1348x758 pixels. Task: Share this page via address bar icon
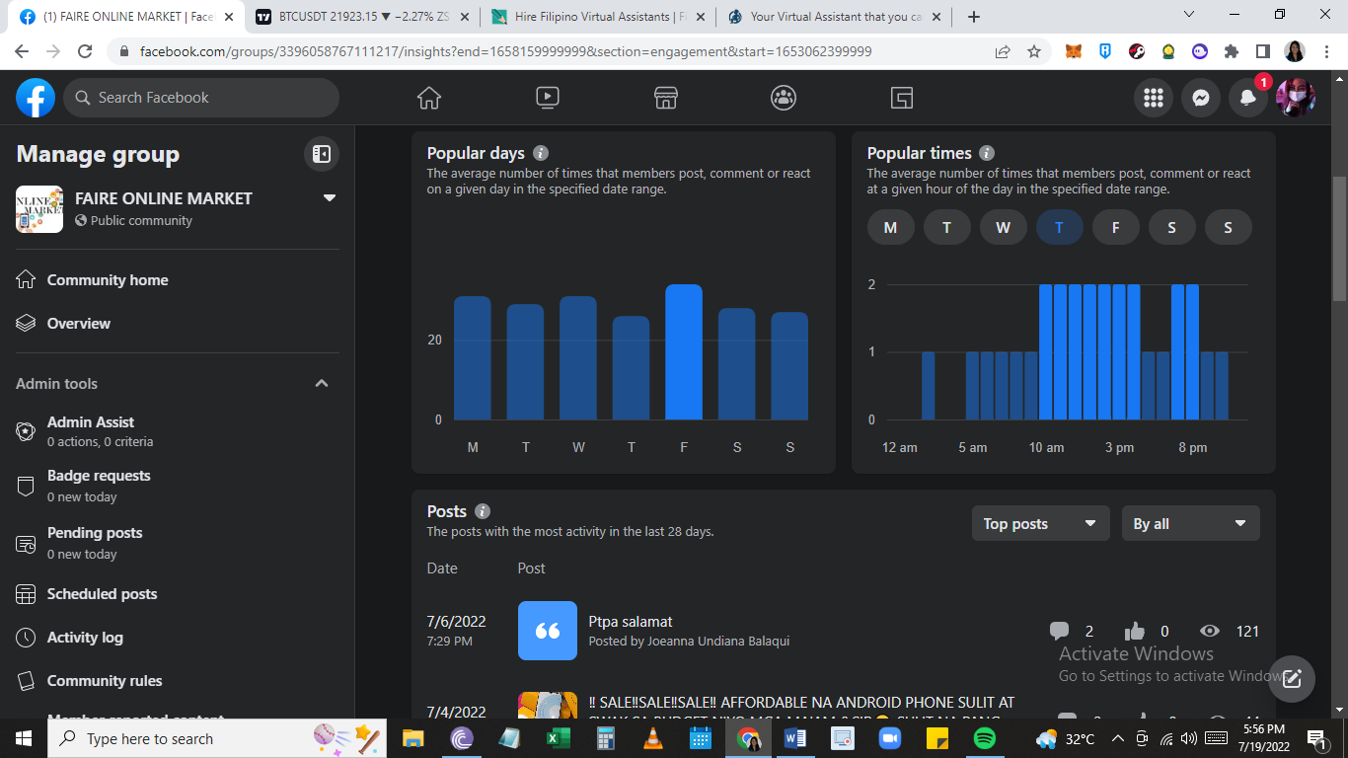[x=1003, y=51]
